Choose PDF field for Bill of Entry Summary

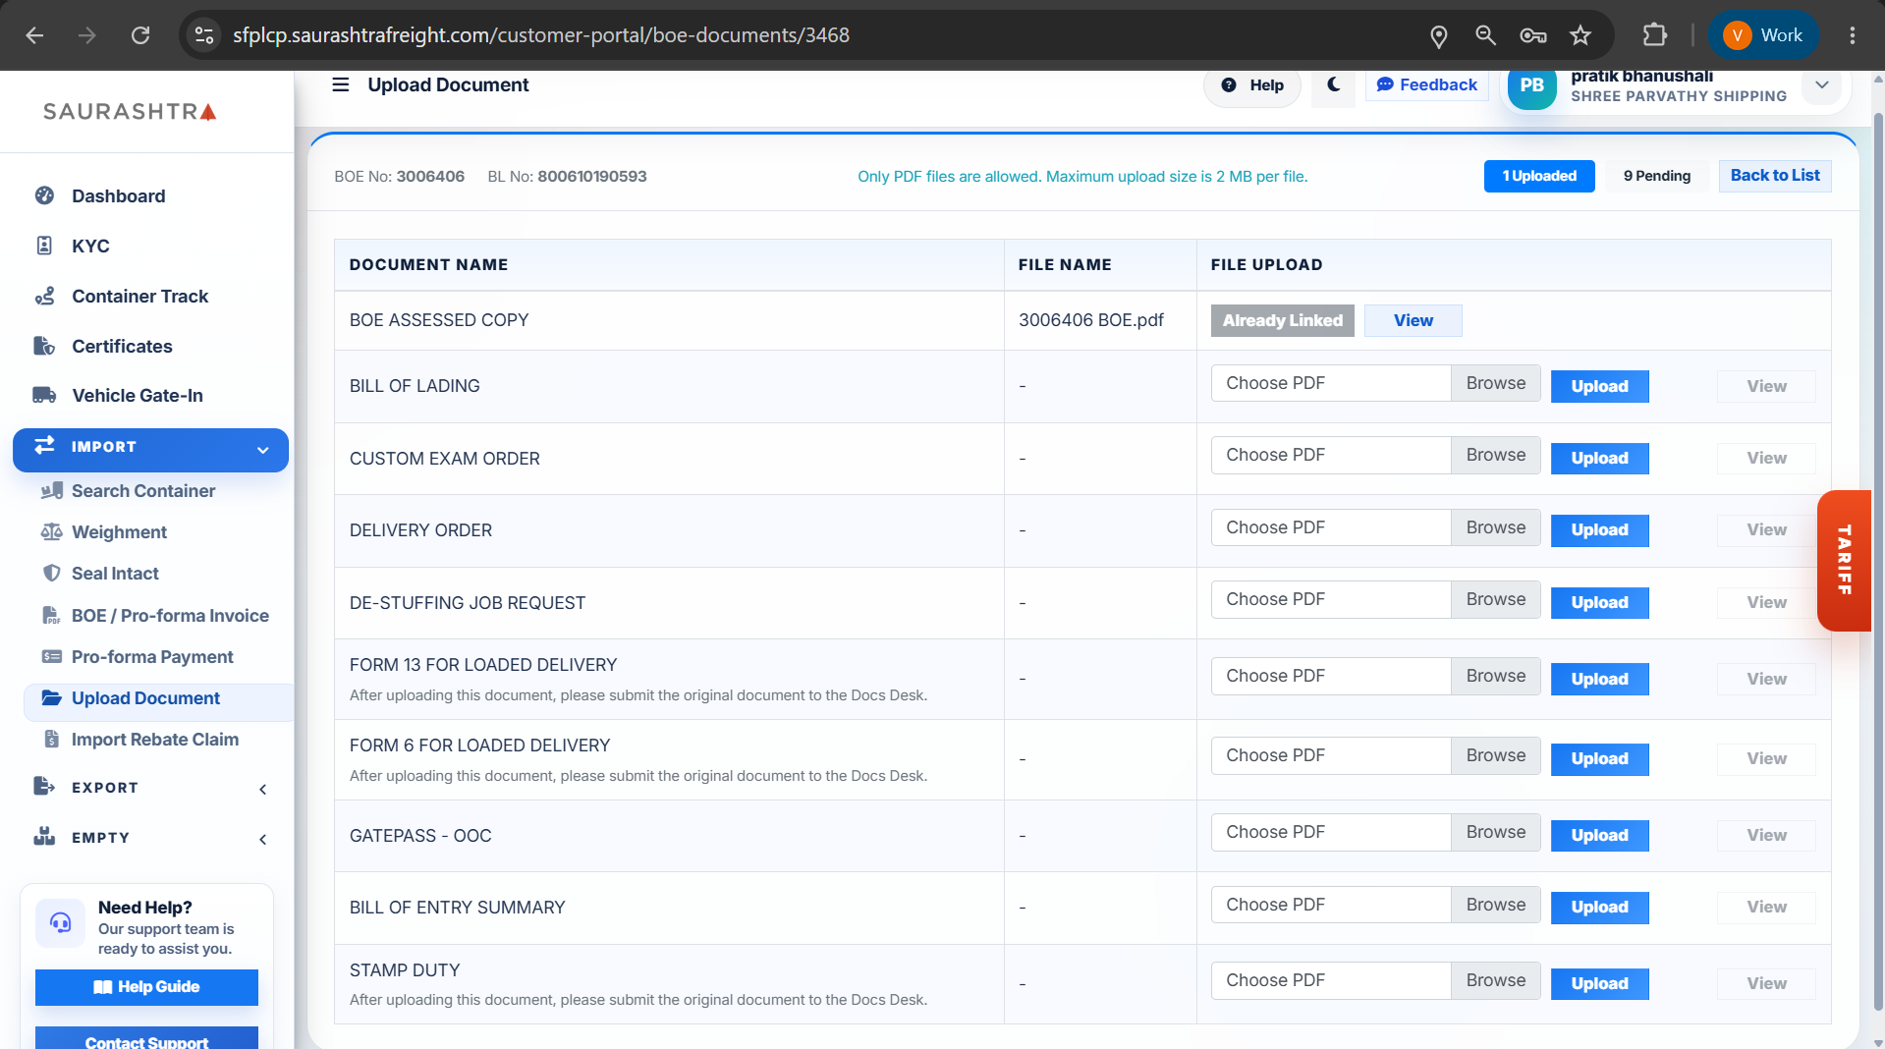1331,905
